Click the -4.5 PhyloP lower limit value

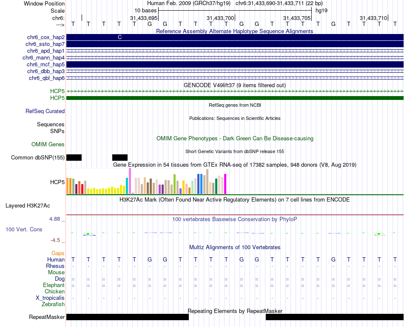click(x=55, y=240)
